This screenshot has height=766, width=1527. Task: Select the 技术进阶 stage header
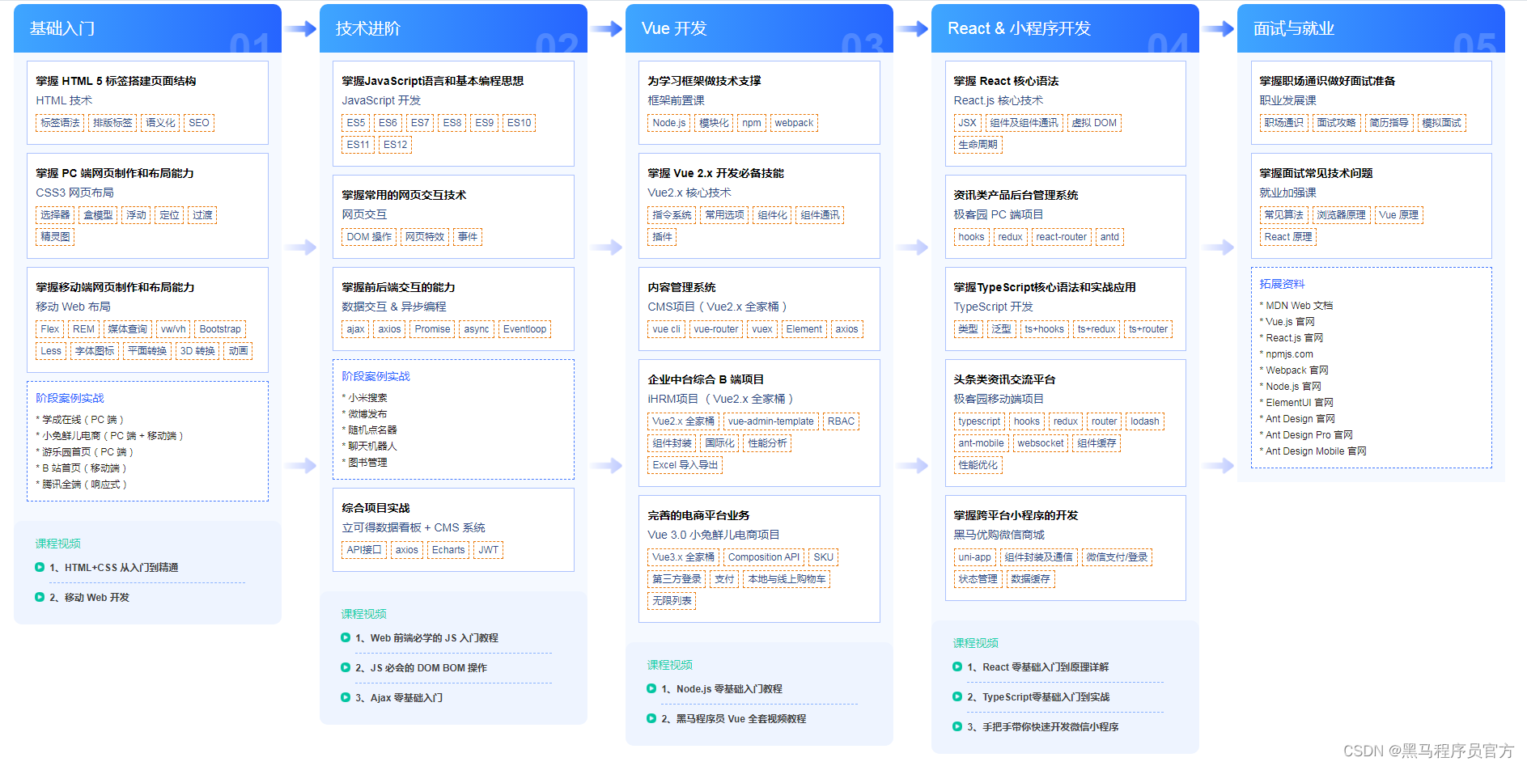click(x=453, y=28)
